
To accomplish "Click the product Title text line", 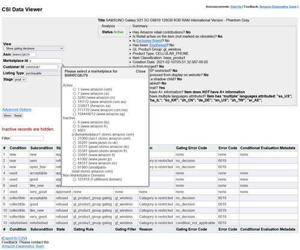I will pos(173,20).
